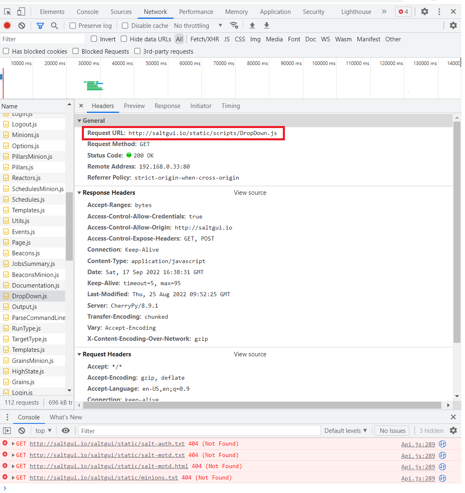Close the request details pane

[x=81, y=106]
